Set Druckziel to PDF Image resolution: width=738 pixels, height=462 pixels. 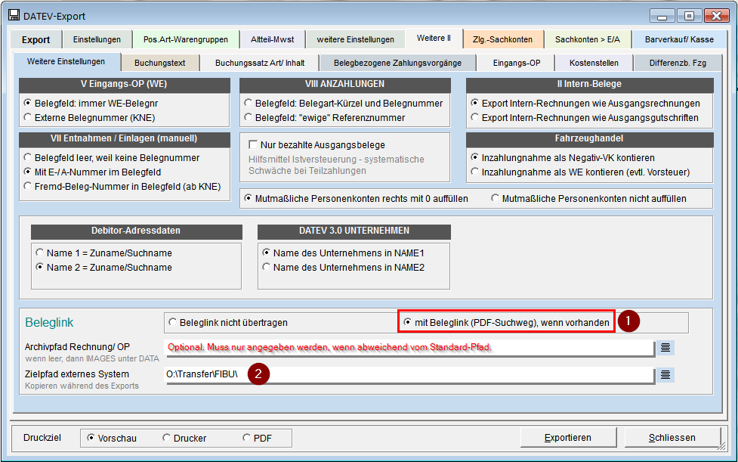click(258, 438)
